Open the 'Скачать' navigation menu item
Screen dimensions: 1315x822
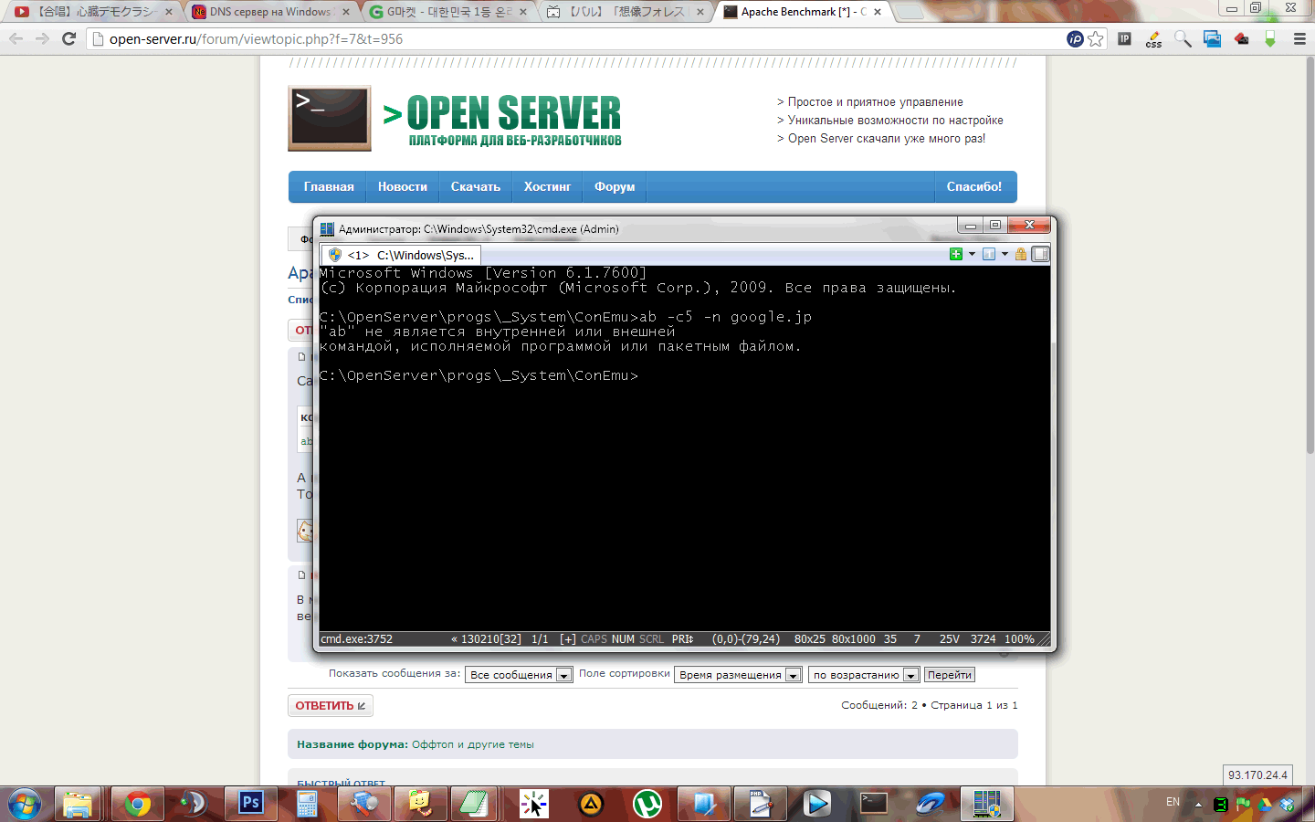point(475,186)
